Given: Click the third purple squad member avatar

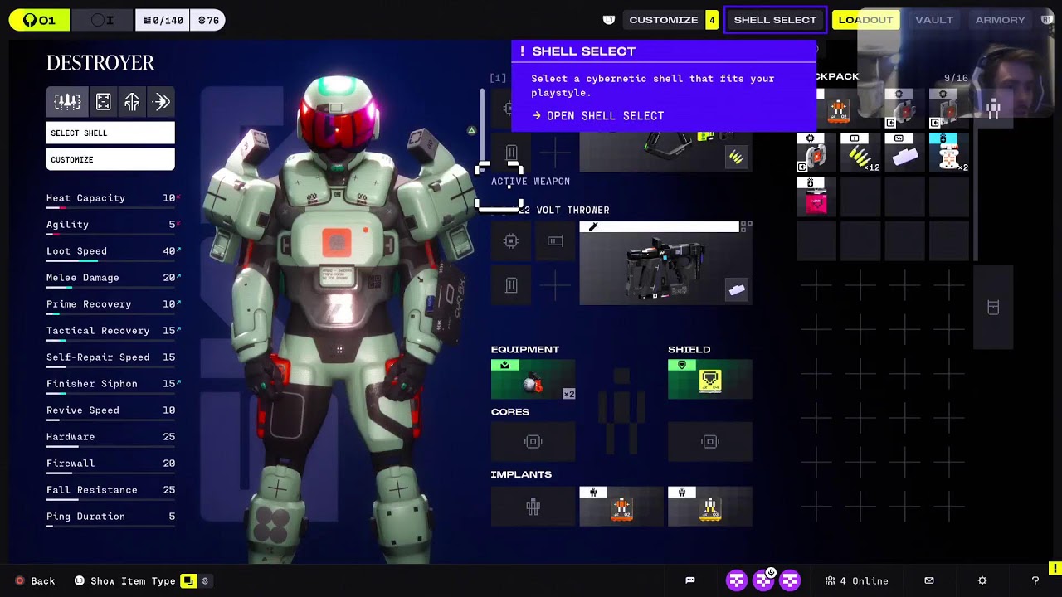Looking at the screenshot, I should click(x=790, y=580).
